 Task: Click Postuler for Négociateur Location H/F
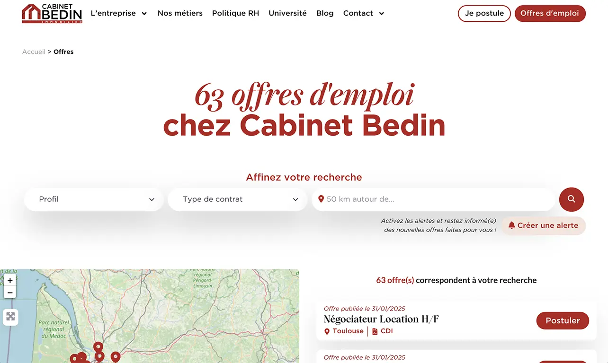click(x=563, y=320)
